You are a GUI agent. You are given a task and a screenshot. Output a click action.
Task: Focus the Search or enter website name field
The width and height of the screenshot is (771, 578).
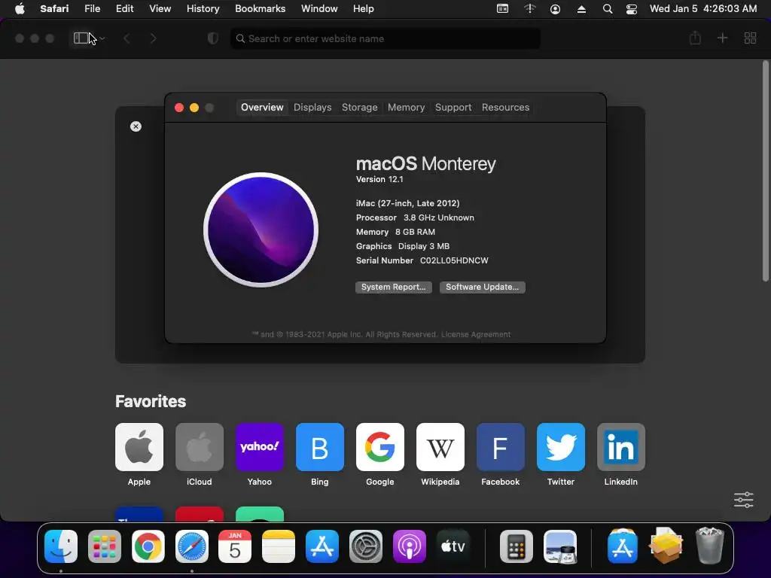point(385,38)
